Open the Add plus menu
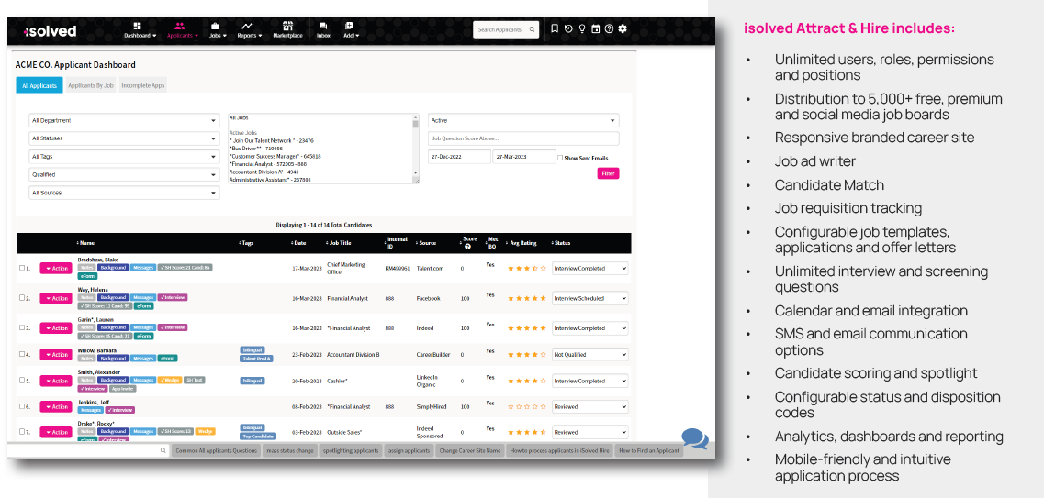Screen dimensions: 1044x498 [349, 26]
